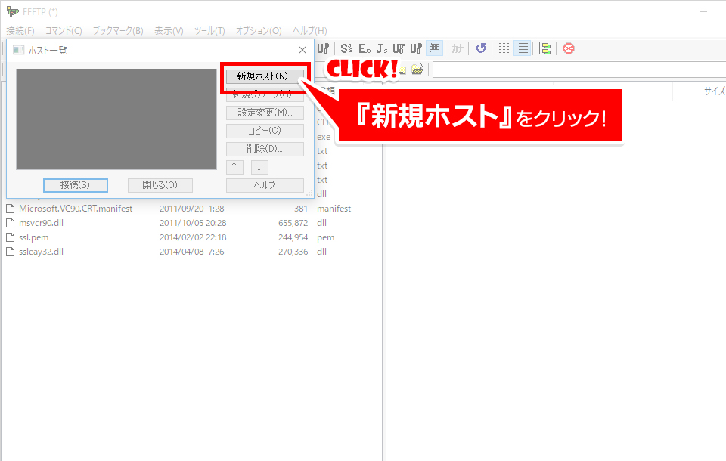Screen dimensions: 726x461
Task: Switch to simple list view icon
Action: pos(504,48)
